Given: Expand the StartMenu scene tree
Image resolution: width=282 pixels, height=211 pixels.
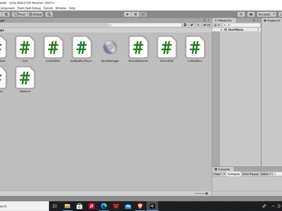Looking at the screenshot, I should pyautogui.click(x=222, y=30).
